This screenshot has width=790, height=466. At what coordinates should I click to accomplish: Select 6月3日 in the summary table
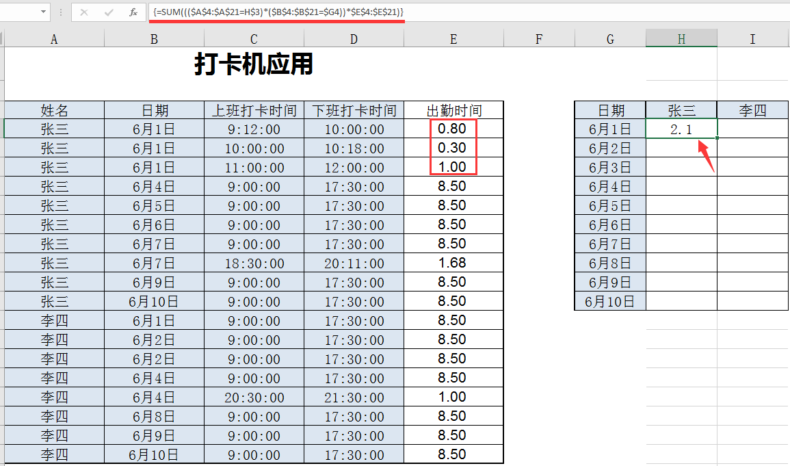610,167
